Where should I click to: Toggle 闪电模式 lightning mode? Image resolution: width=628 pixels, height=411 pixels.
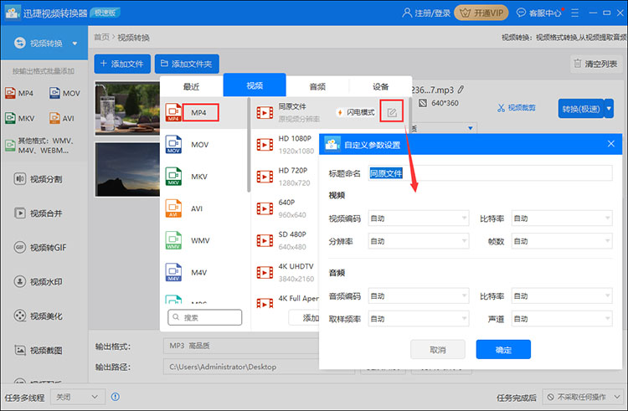[x=357, y=112]
